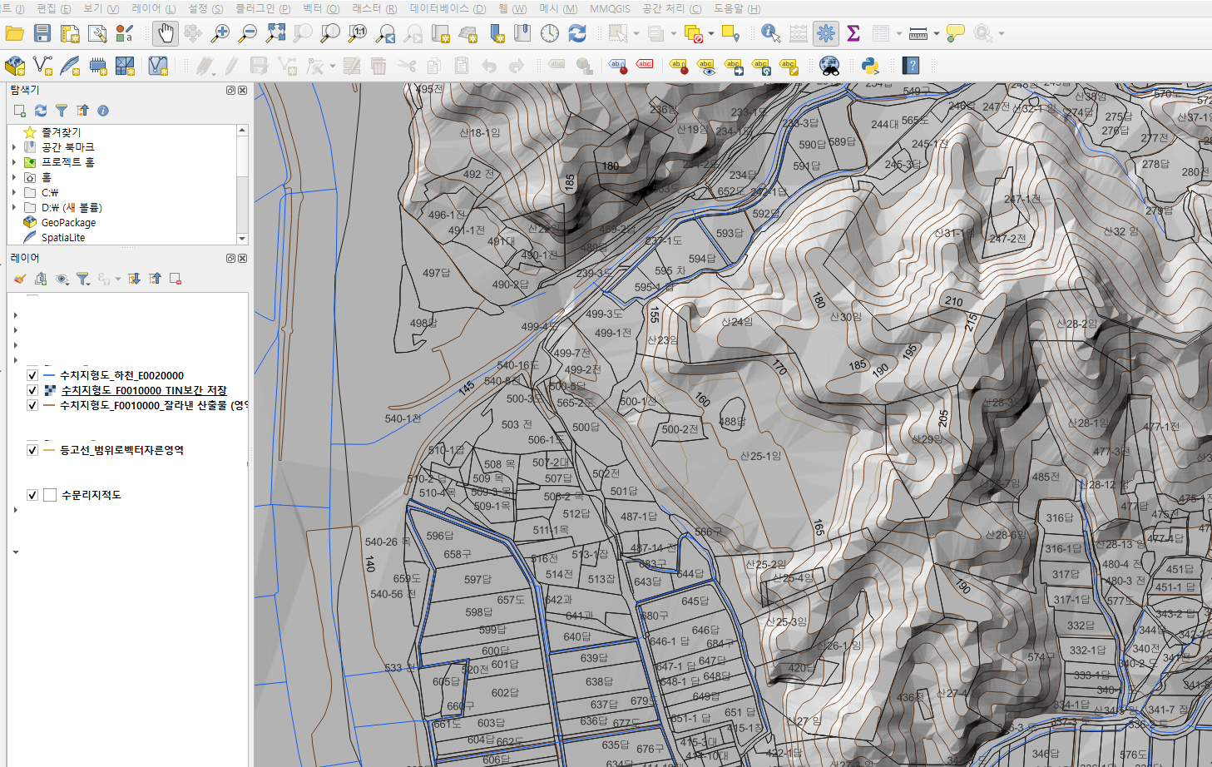This screenshot has height=767, width=1212.
Task: Open project with the folder icon
Action: click(x=14, y=33)
